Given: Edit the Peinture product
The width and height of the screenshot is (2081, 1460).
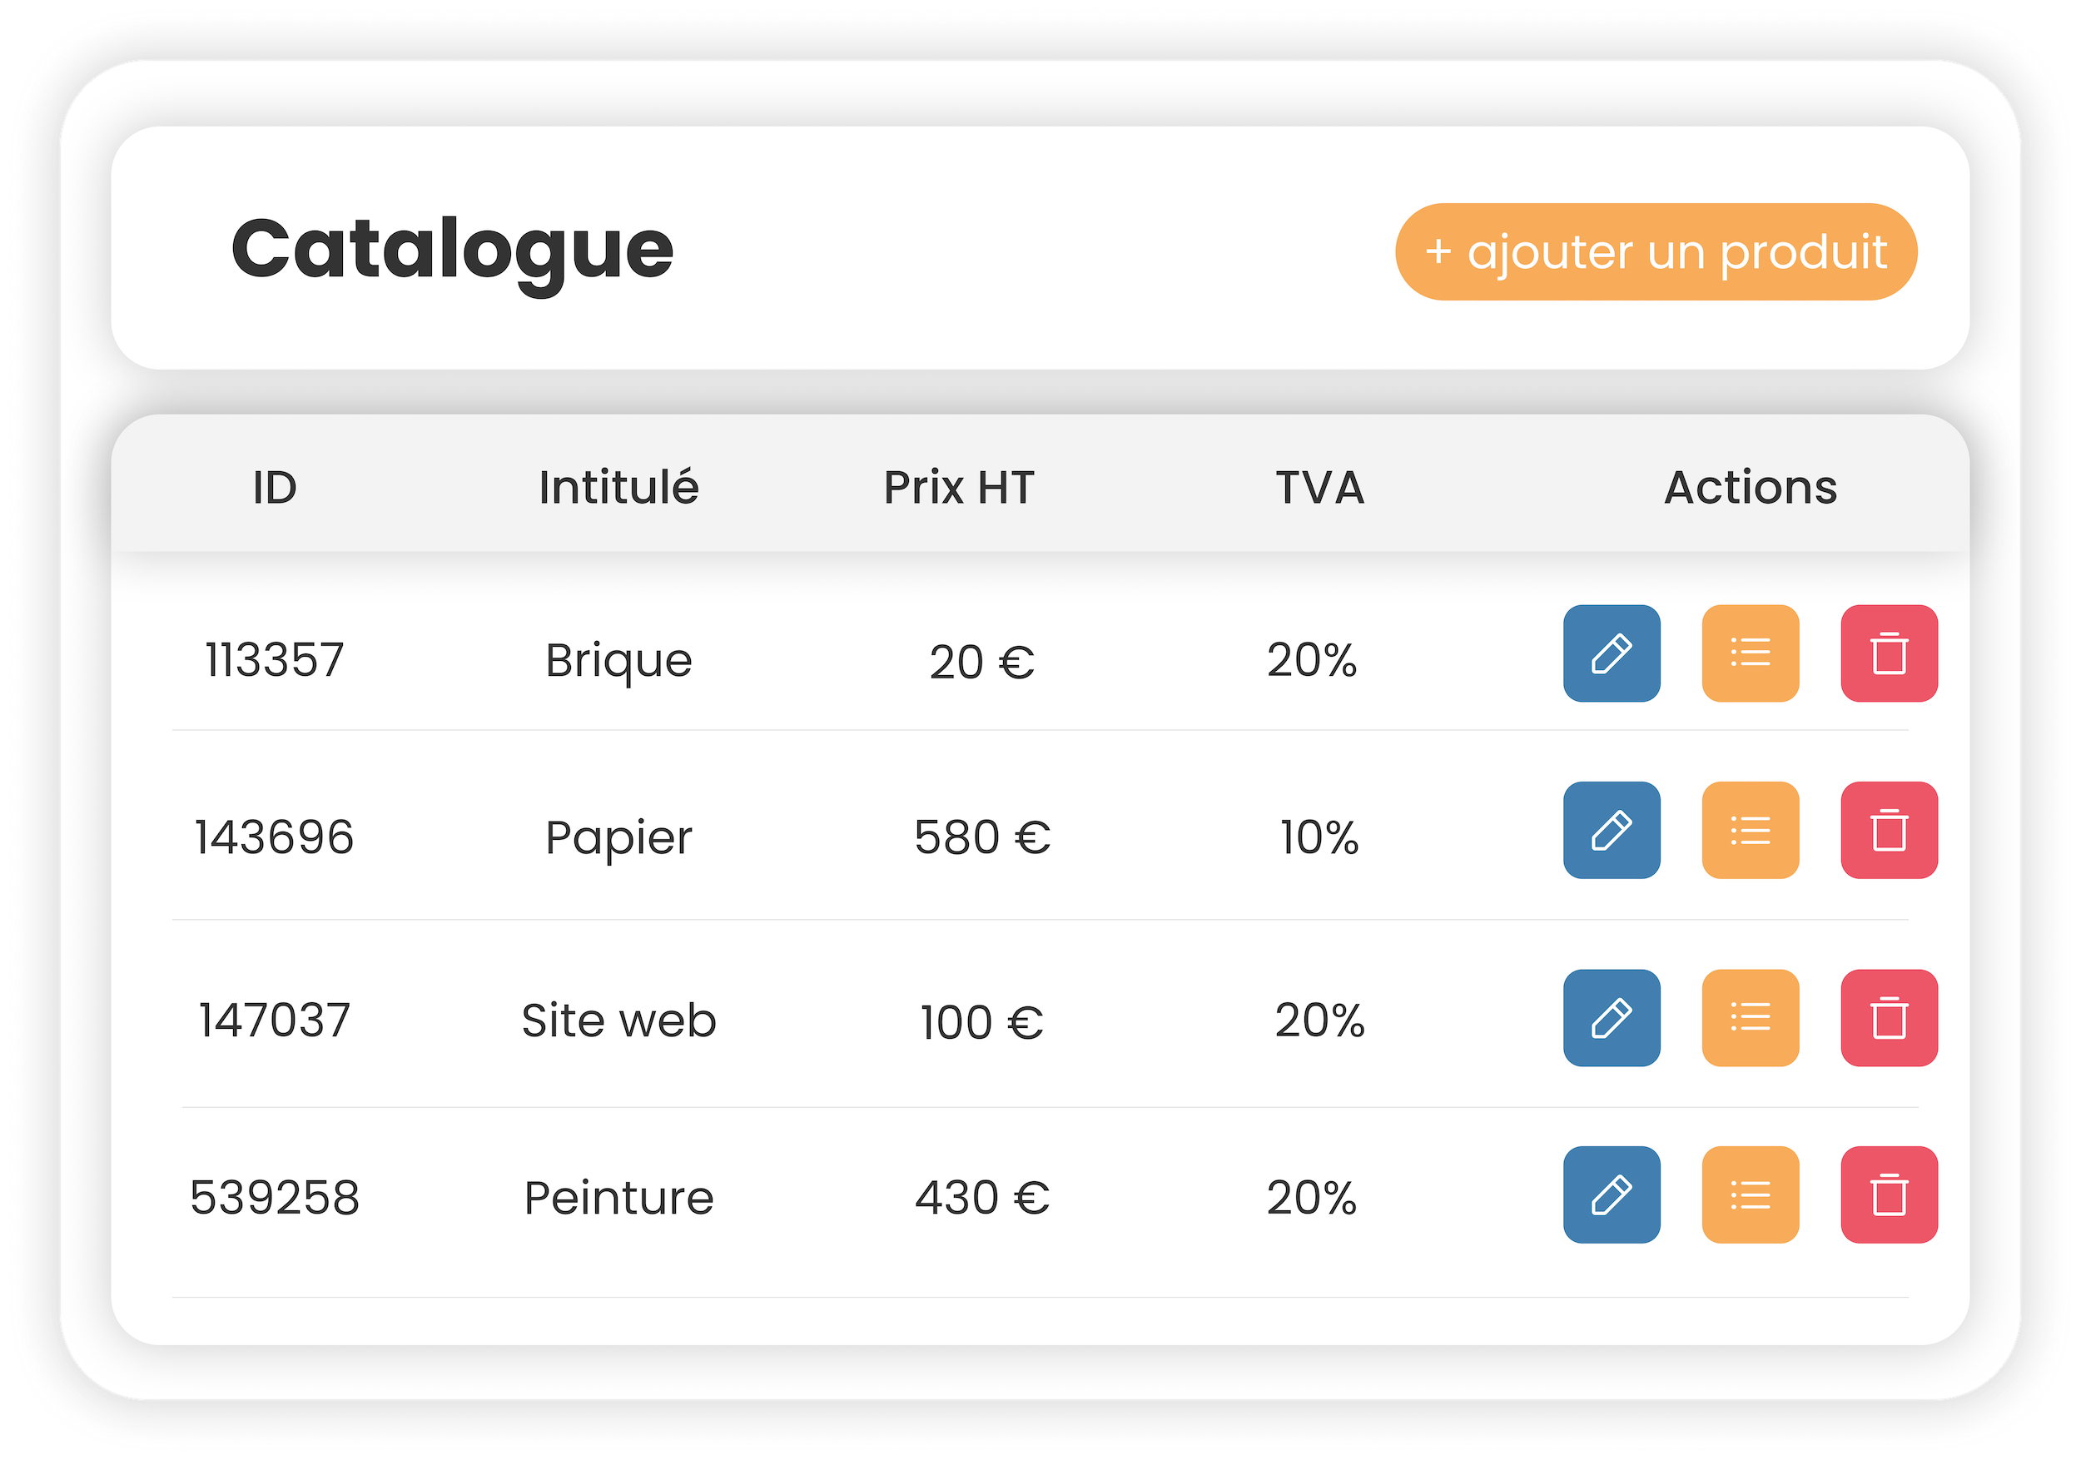Looking at the screenshot, I should (1611, 1194).
